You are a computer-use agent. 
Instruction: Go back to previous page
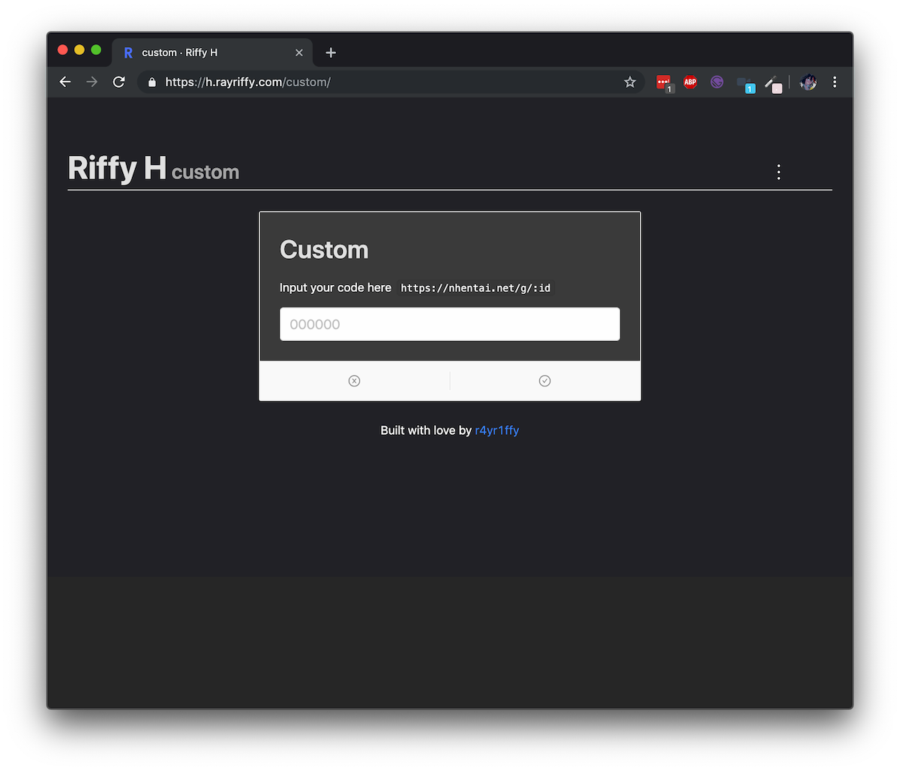pyautogui.click(x=65, y=82)
